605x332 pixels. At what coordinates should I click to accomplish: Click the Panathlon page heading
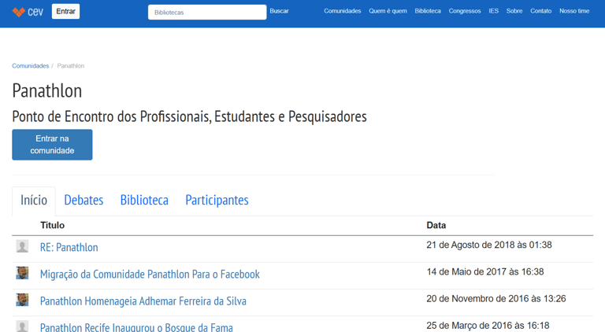click(47, 91)
